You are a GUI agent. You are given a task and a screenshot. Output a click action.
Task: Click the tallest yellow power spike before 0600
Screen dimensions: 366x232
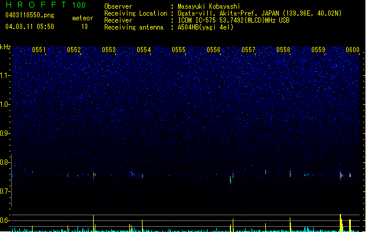click(340, 223)
